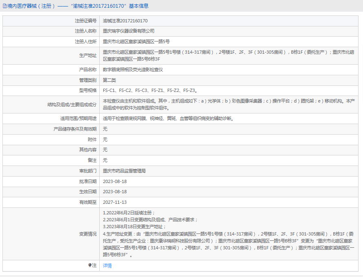This screenshot has height=277, width=363.
Task: Click the 审批部门 label
Action: point(88,171)
